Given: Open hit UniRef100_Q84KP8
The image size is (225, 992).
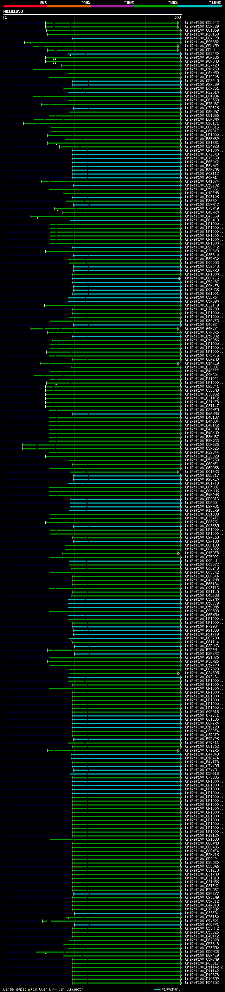Looking at the screenshot, I should (x=202, y=38).
